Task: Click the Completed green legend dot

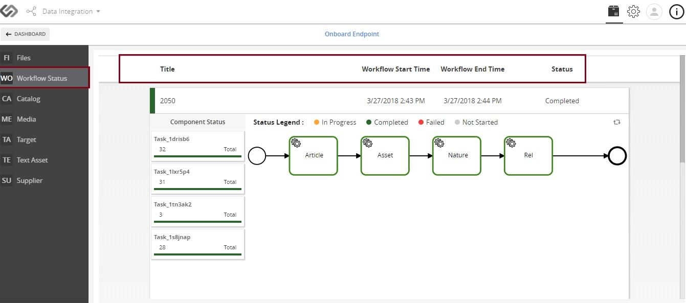Action: pos(369,122)
